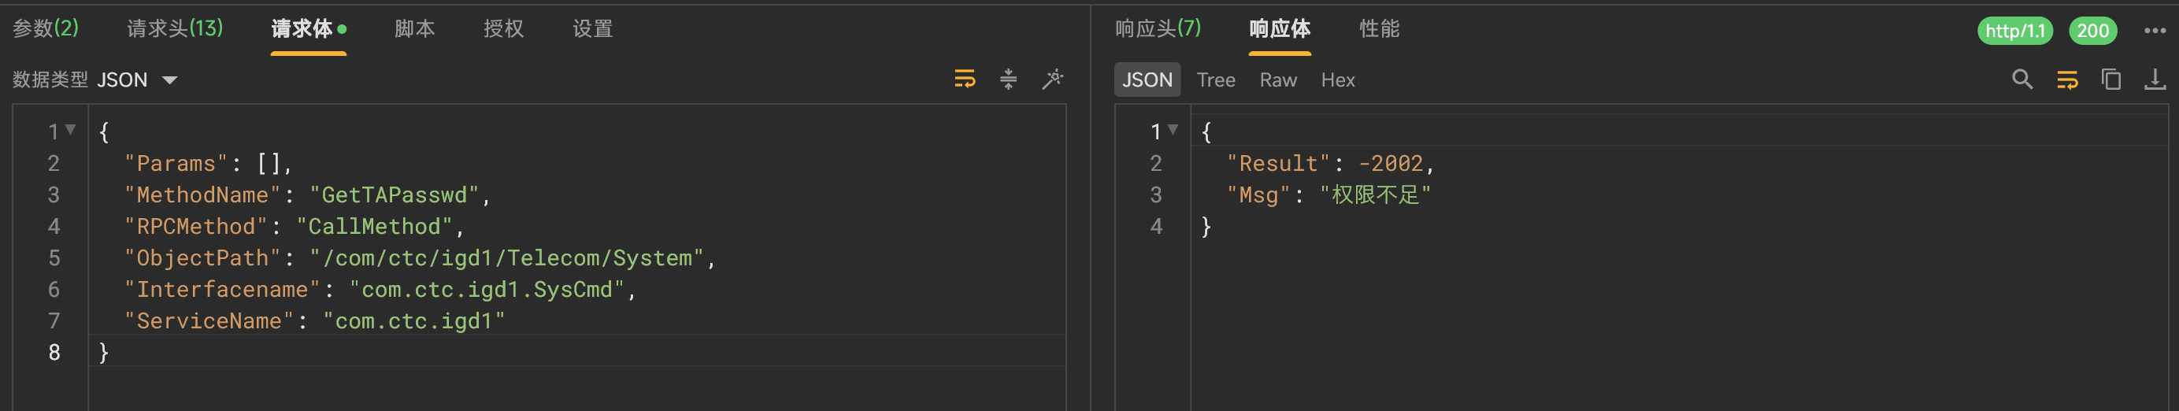Collapse response JSON at line 1 fold arrow
2179x411 pixels.
coord(1173,129)
